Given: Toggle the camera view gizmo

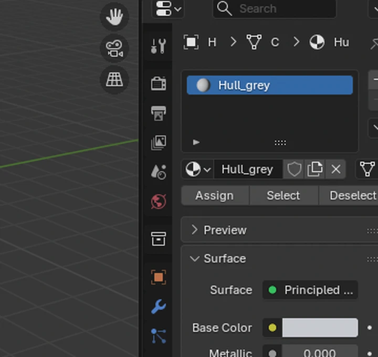Looking at the screenshot, I should pos(114,48).
